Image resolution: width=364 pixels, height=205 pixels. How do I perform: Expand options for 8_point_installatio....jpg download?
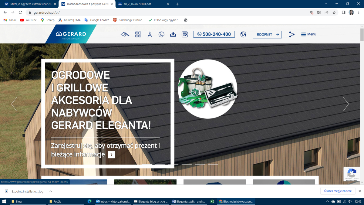[x=50, y=191]
